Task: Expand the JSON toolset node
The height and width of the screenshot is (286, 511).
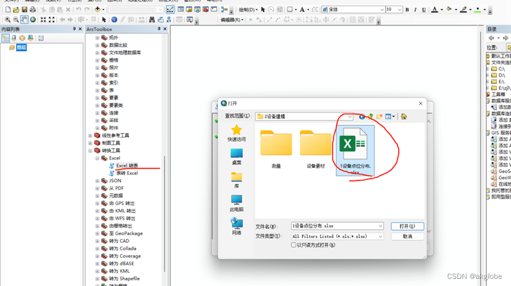Action: (97, 181)
